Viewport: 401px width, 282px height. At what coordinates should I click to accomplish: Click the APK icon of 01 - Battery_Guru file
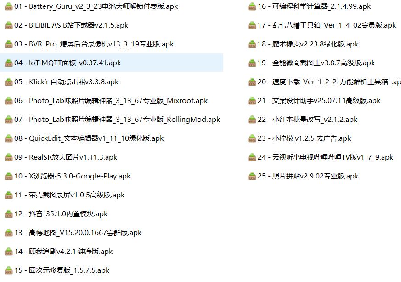click(9, 6)
